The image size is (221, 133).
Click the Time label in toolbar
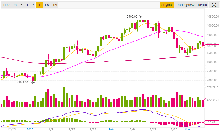tap(7, 5)
